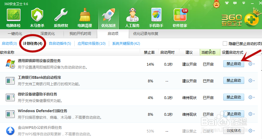Select Windows Defender扫描任务 row title
Viewport: 262px width, 139px height.
coord(43,111)
